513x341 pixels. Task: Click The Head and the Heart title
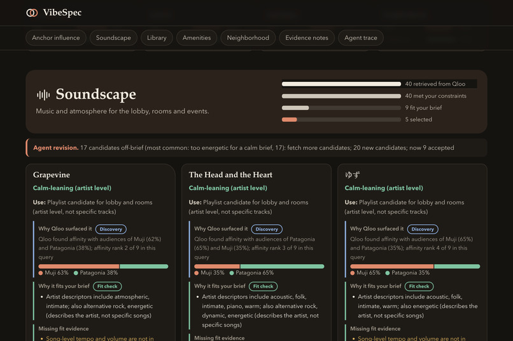[x=230, y=175]
